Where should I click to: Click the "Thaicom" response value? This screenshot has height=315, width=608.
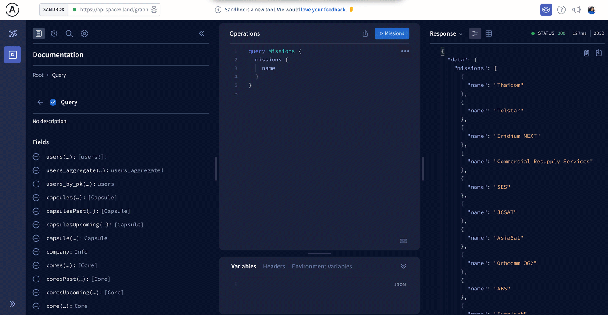tap(509, 85)
